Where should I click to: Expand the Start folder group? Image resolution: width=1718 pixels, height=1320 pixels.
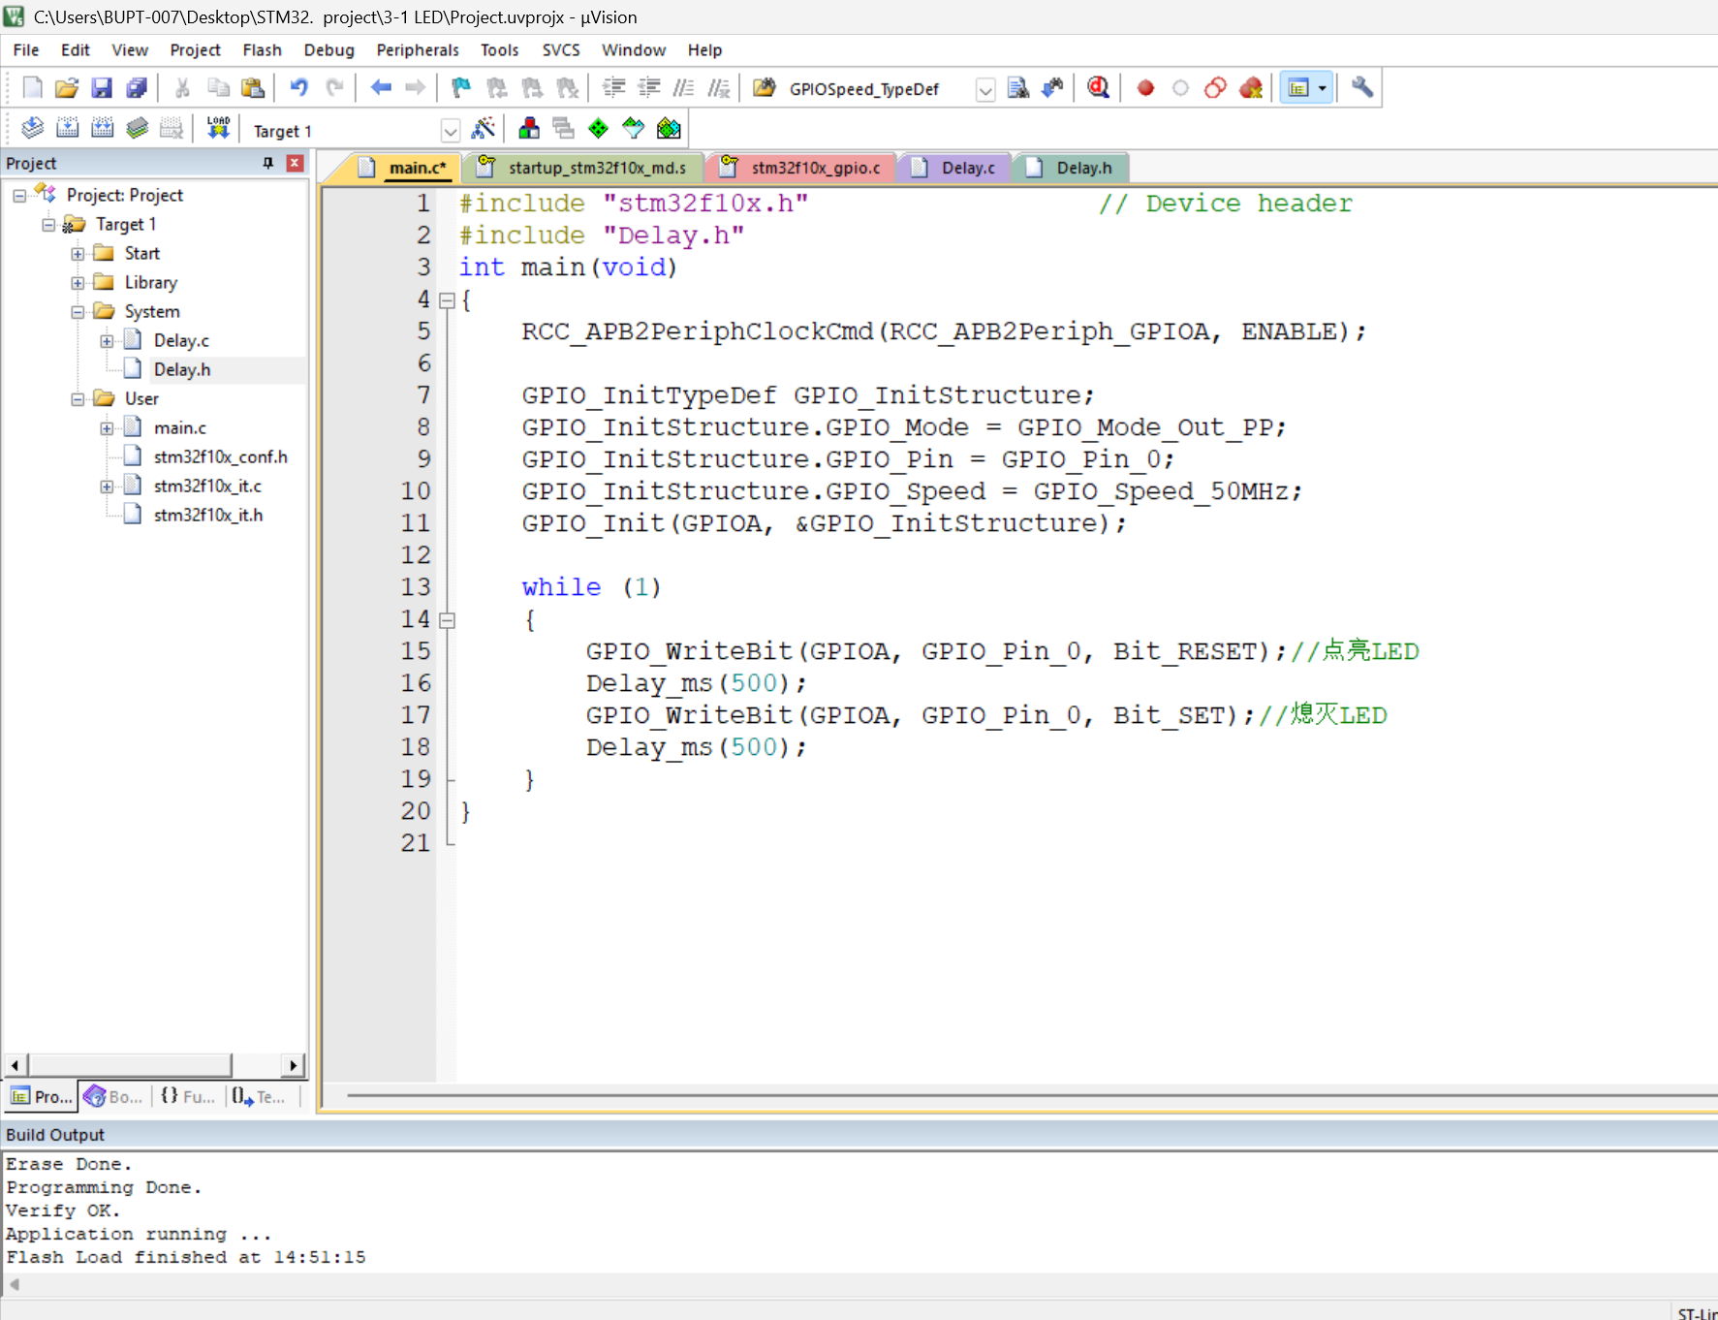[x=78, y=254]
